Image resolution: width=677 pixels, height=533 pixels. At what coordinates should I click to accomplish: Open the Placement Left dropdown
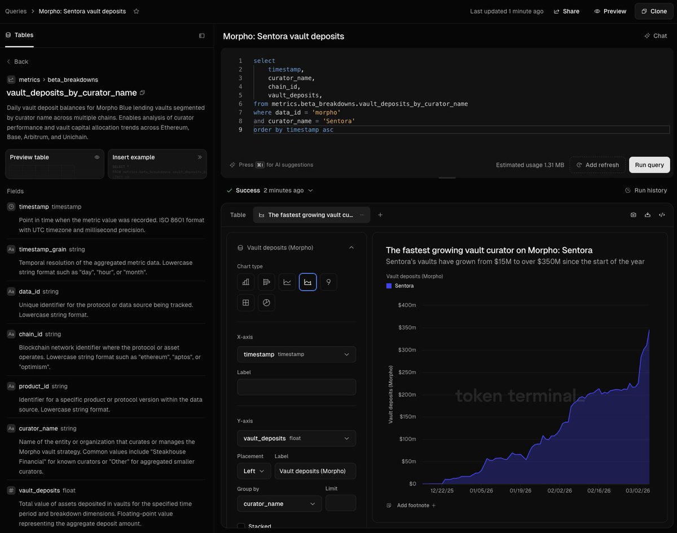tap(254, 471)
